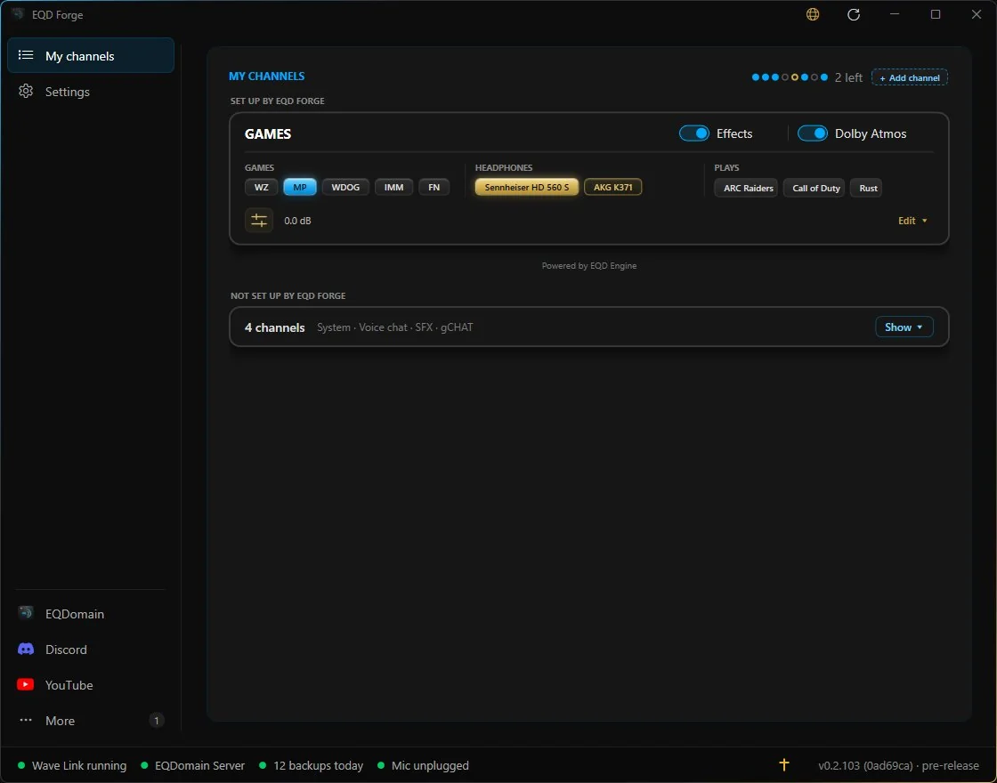Click the Discord icon
Viewport: 997px width, 783px height.
[x=26, y=649]
